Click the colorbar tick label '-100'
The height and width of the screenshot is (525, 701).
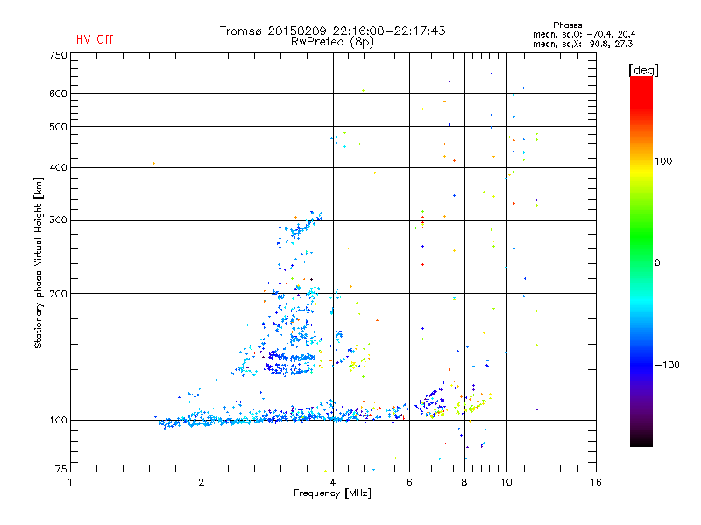pyautogui.click(x=667, y=365)
